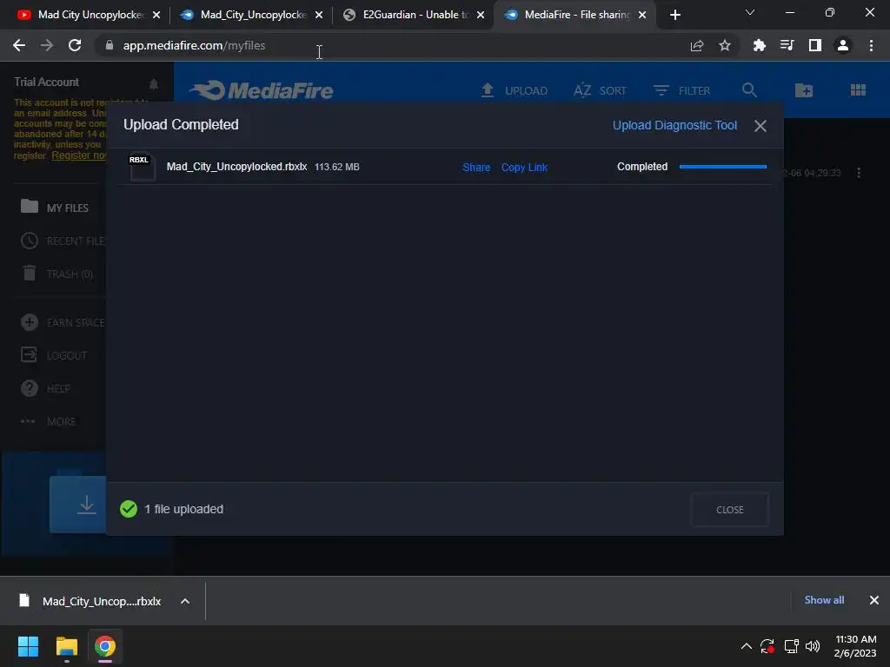The image size is (890, 667).
Task: Open the taskbar clock showing 11:30 AM
Action: point(855,646)
